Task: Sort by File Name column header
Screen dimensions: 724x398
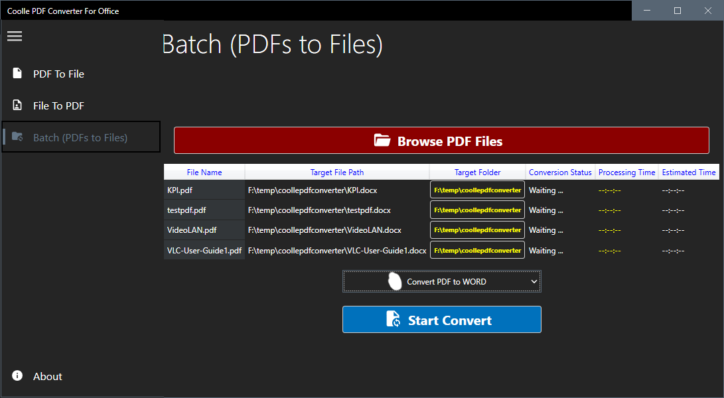Action: pos(204,172)
